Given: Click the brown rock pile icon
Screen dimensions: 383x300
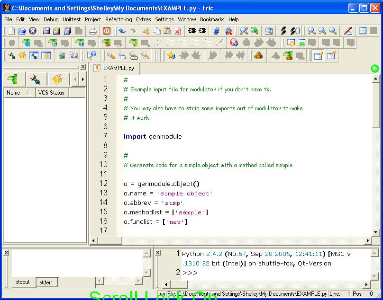Looking at the screenshot, I should [258, 56].
